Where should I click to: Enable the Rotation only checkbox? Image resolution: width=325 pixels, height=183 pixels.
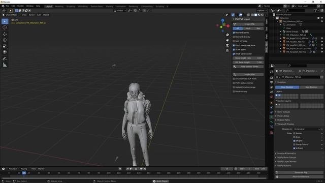tap(234, 91)
